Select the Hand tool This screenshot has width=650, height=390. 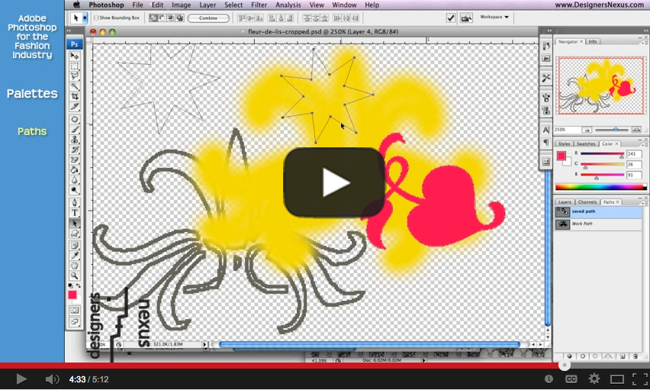75,266
